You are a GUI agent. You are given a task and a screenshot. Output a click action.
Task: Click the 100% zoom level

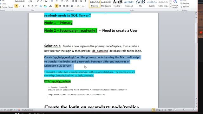tap(170, 110)
